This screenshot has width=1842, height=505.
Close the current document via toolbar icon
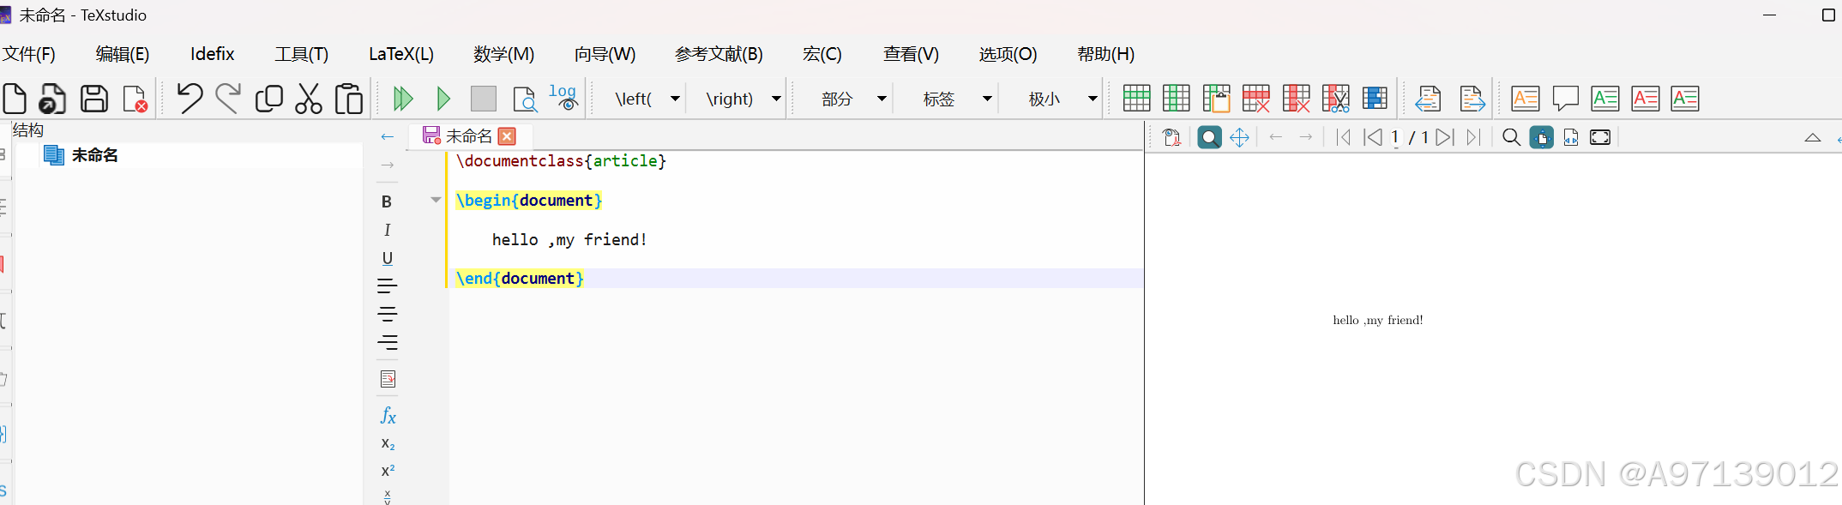[x=135, y=99]
